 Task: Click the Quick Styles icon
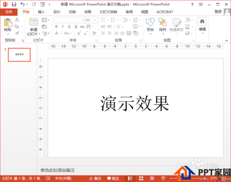tap(176, 23)
